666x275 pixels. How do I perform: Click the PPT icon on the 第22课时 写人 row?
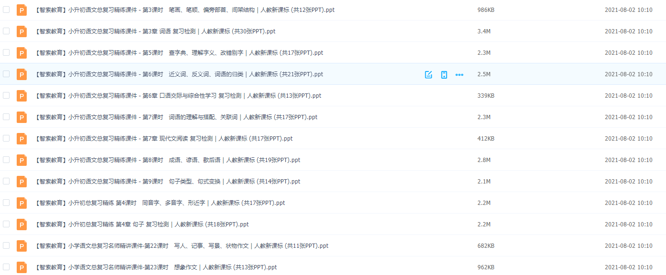pyautogui.click(x=21, y=245)
